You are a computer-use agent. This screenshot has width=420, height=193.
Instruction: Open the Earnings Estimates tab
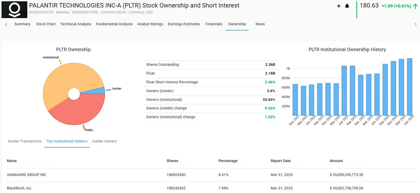184,24
